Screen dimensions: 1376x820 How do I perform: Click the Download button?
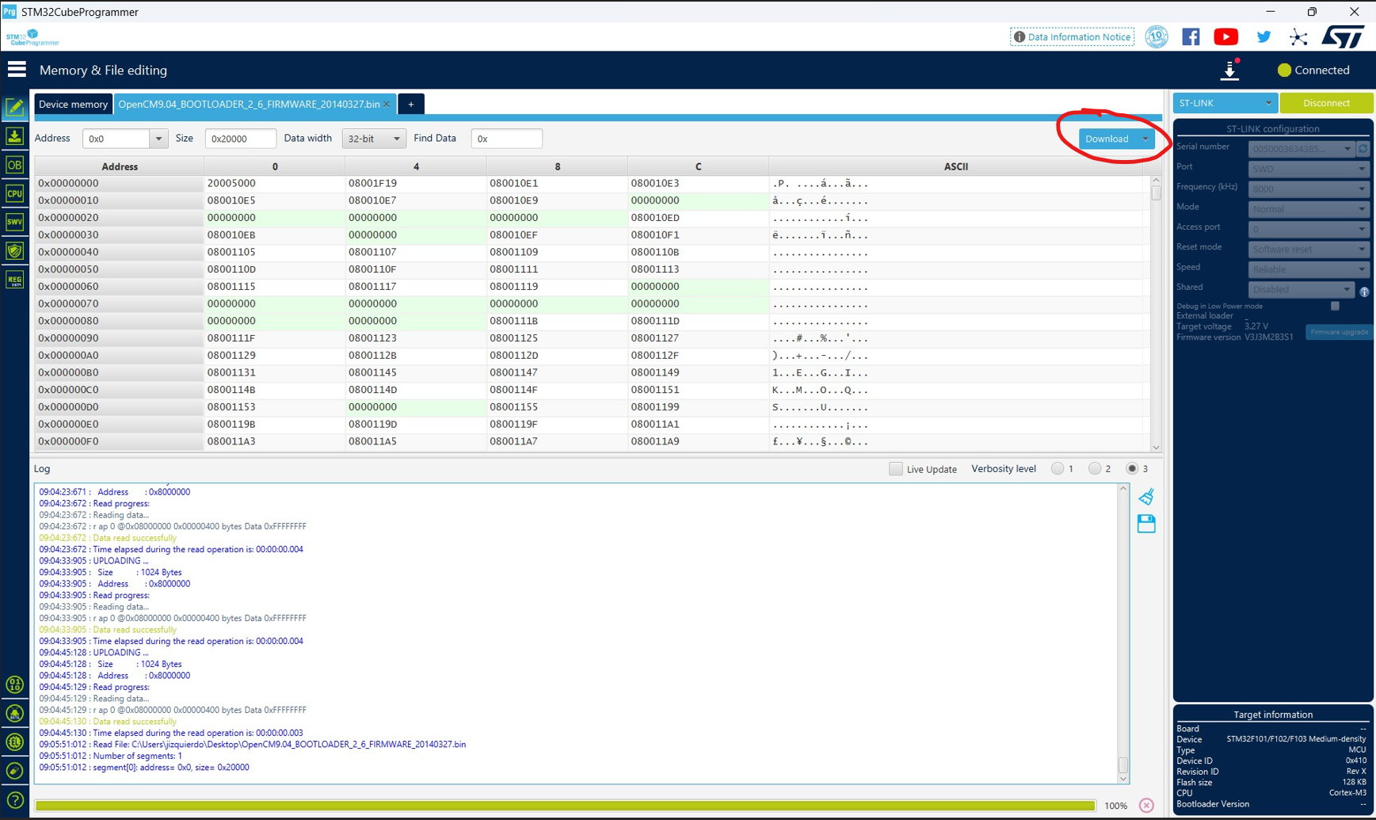[1107, 139]
